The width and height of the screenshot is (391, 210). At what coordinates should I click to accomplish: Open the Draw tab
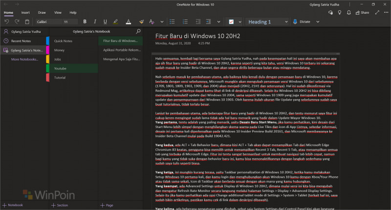pos(42,13)
